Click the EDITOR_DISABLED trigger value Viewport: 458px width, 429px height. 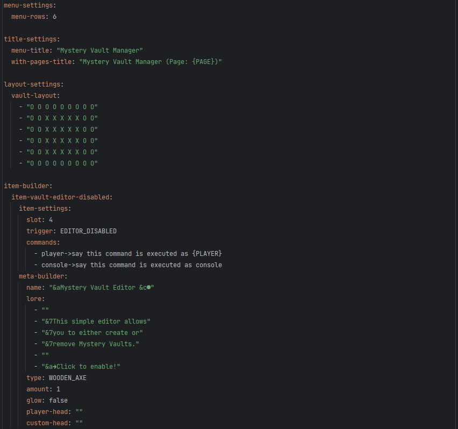[x=88, y=231]
